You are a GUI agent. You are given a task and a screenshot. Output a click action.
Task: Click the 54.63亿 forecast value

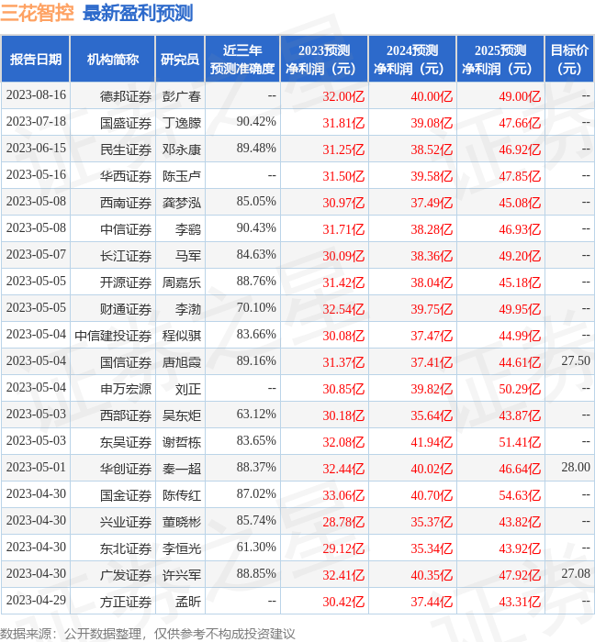(x=520, y=496)
